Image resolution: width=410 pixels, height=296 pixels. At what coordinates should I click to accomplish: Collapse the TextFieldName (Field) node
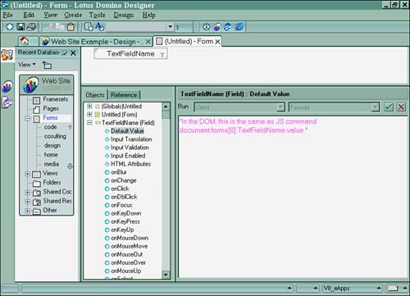[x=89, y=123]
